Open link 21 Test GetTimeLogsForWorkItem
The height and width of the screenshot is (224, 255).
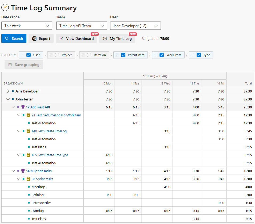click(x=56, y=115)
